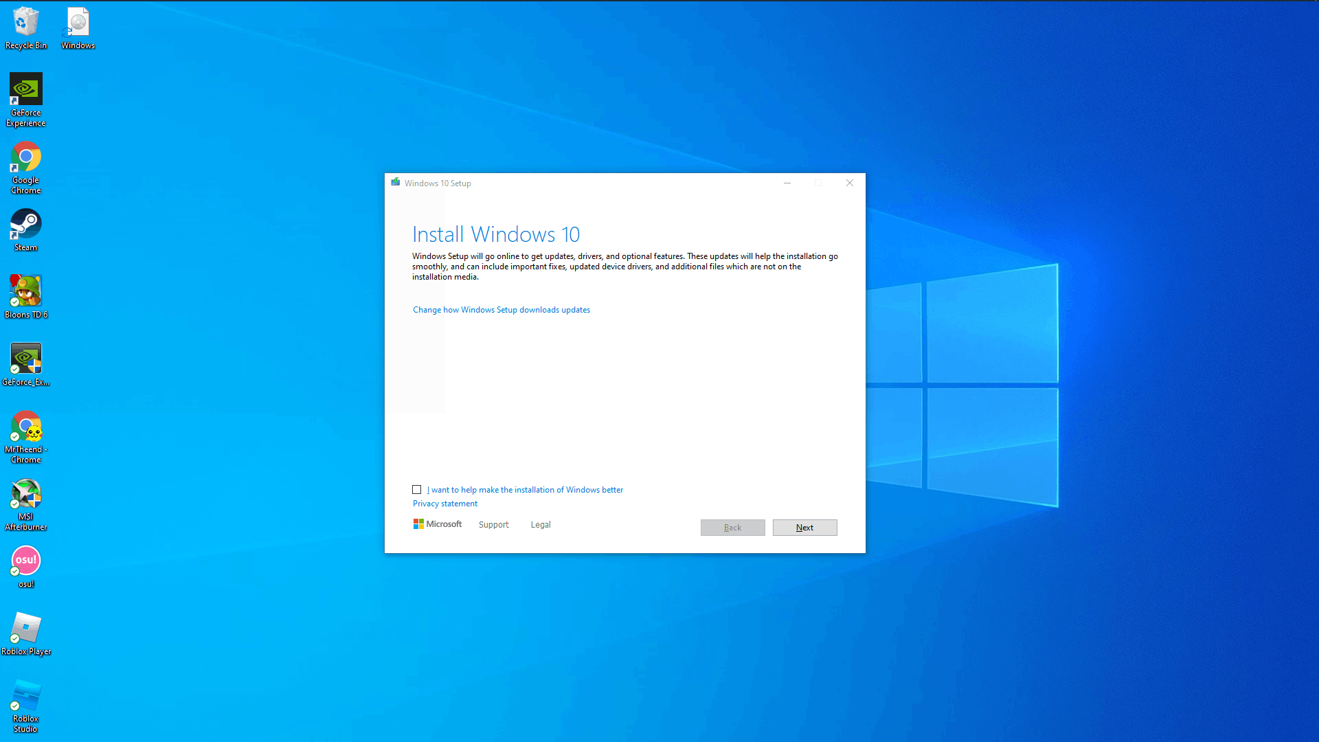Open Legal information page

coord(541,525)
